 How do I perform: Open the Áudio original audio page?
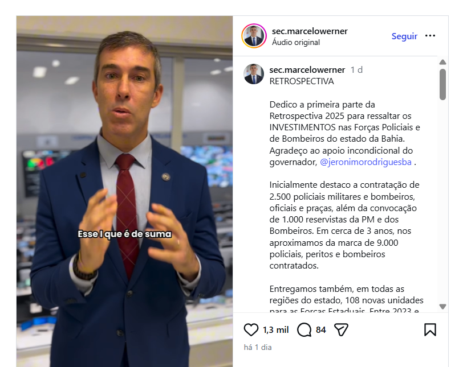click(296, 42)
